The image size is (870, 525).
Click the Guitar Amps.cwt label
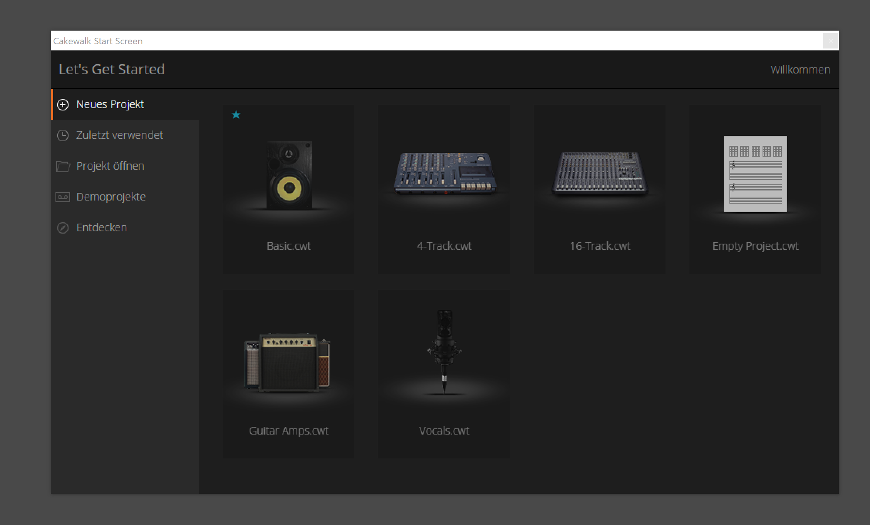tap(289, 431)
